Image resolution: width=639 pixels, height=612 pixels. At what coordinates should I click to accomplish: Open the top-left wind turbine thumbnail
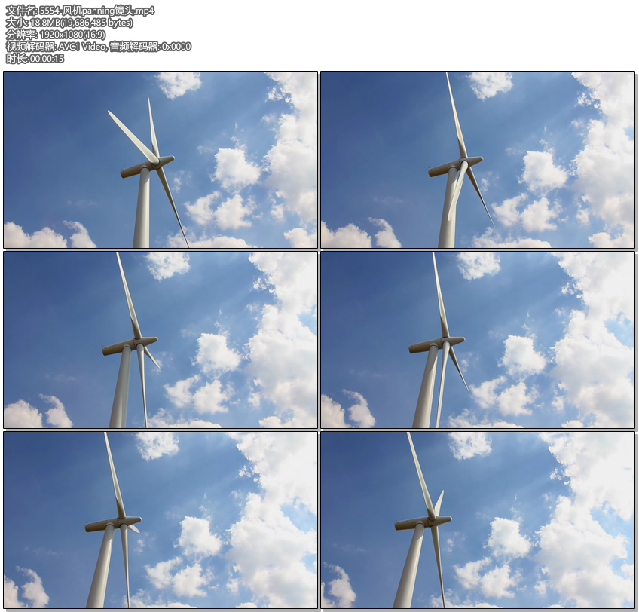coord(161,160)
